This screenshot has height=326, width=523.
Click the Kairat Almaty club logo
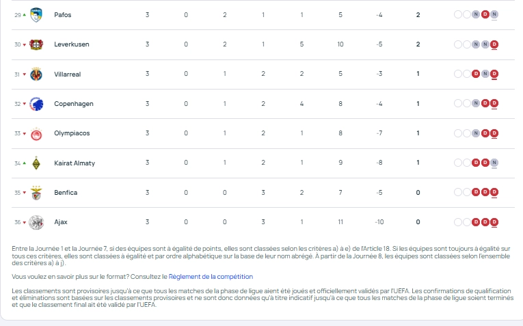[x=36, y=163]
